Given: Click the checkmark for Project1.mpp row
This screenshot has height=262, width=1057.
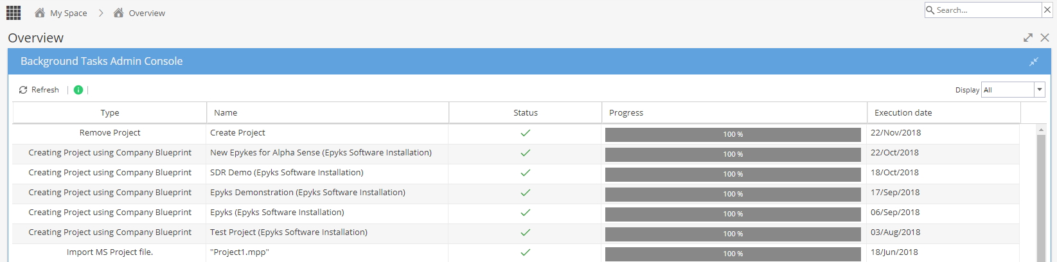Looking at the screenshot, I should 526,252.
